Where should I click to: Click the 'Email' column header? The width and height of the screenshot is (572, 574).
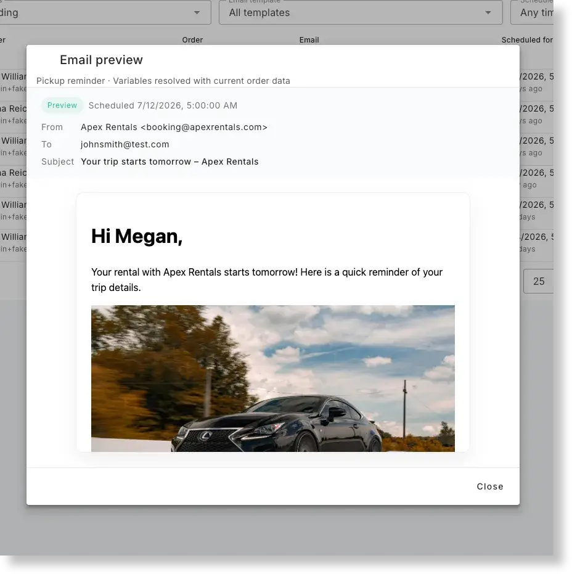(x=309, y=40)
